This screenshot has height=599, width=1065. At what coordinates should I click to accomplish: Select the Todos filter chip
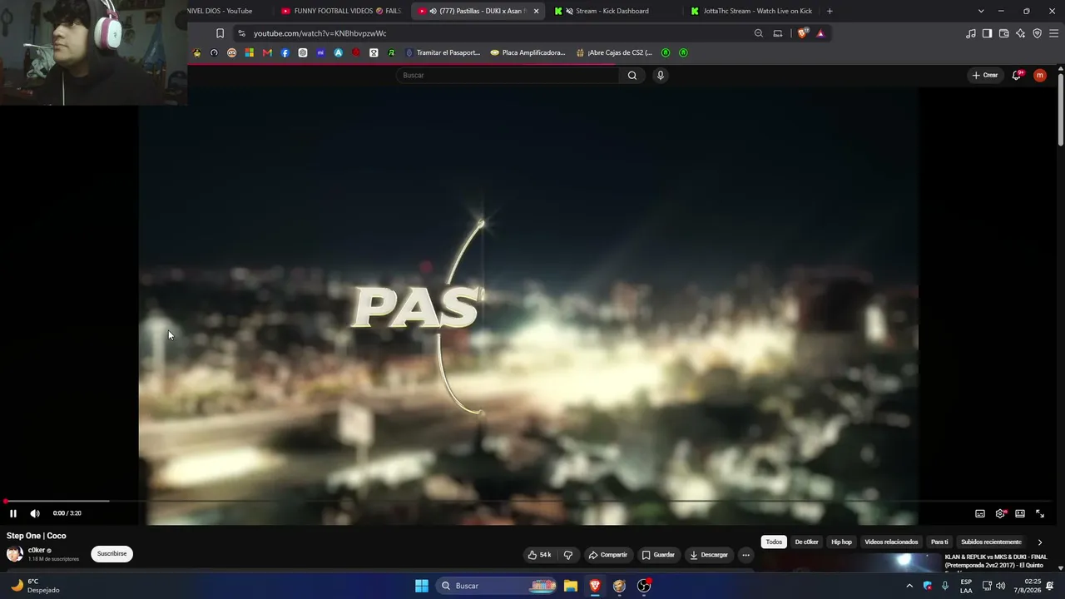click(x=774, y=542)
